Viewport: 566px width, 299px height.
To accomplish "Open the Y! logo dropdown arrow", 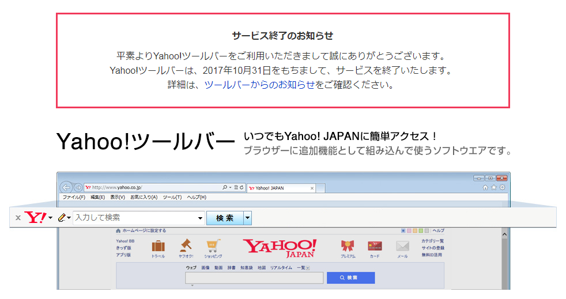I will point(51,218).
